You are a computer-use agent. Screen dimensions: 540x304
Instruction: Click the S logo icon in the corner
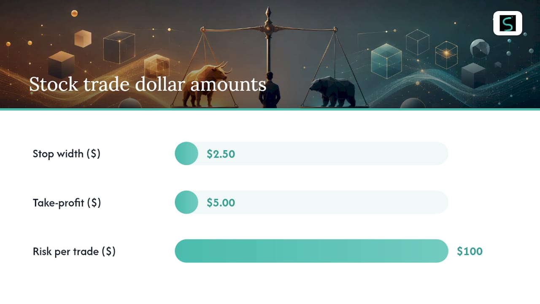(x=508, y=23)
